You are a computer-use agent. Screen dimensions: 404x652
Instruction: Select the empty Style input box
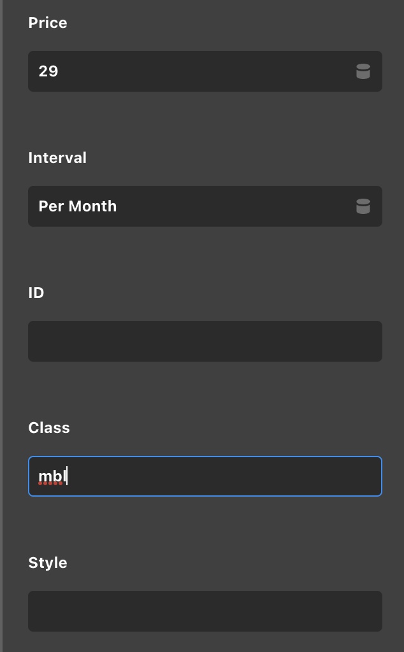click(x=205, y=611)
